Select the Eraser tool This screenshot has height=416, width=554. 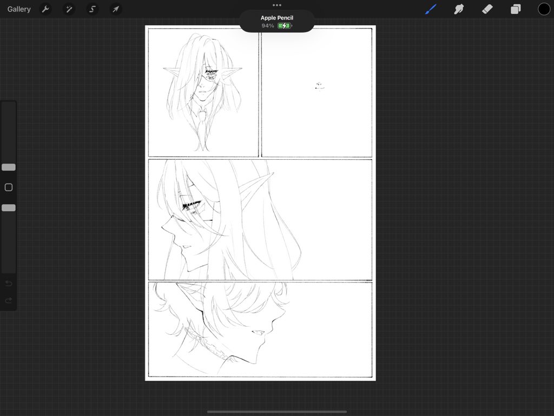[487, 9]
